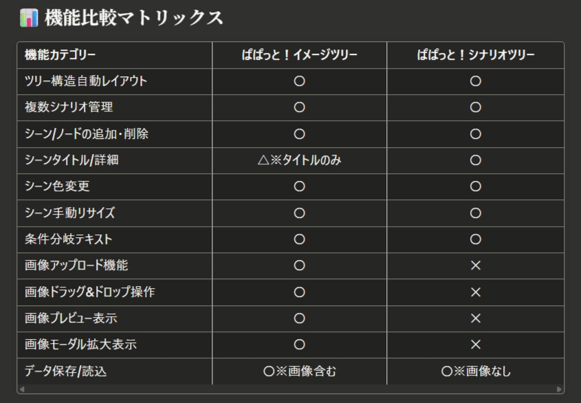
Task: Click the cross mark in 画像アップロード機能 row
Action: point(475,265)
